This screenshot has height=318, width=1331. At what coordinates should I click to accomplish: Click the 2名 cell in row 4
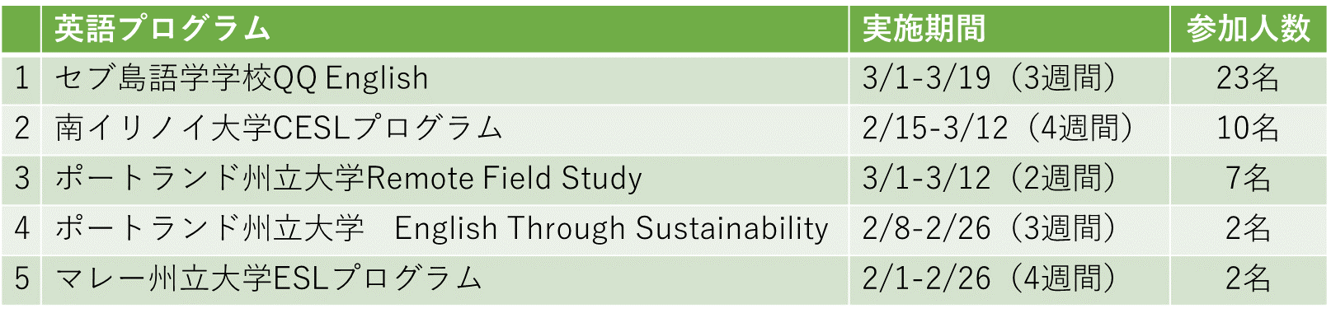(x=1249, y=230)
